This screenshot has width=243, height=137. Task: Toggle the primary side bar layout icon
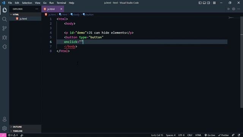200,3
